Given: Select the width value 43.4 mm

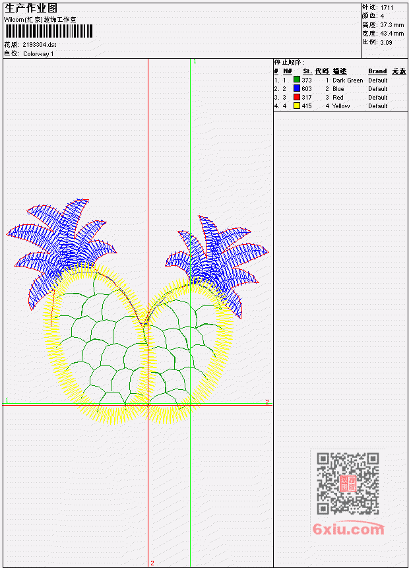Looking at the screenshot, I should tap(392, 34).
